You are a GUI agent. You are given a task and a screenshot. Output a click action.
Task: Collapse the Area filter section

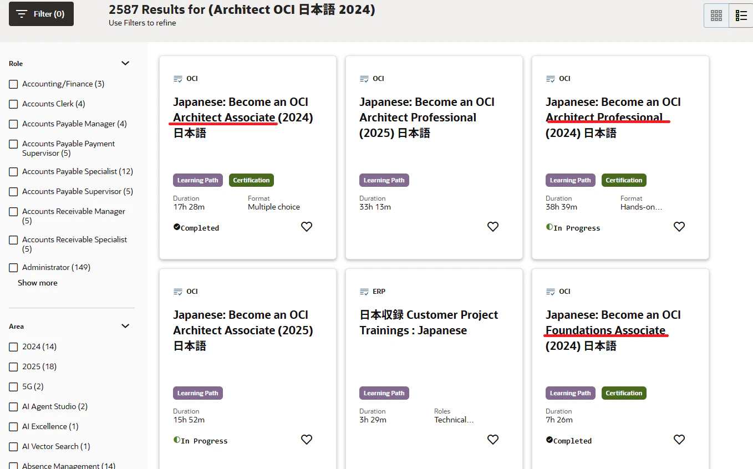click(125, 326)
